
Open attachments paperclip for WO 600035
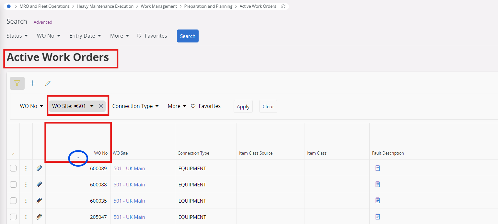coord(39,201)
